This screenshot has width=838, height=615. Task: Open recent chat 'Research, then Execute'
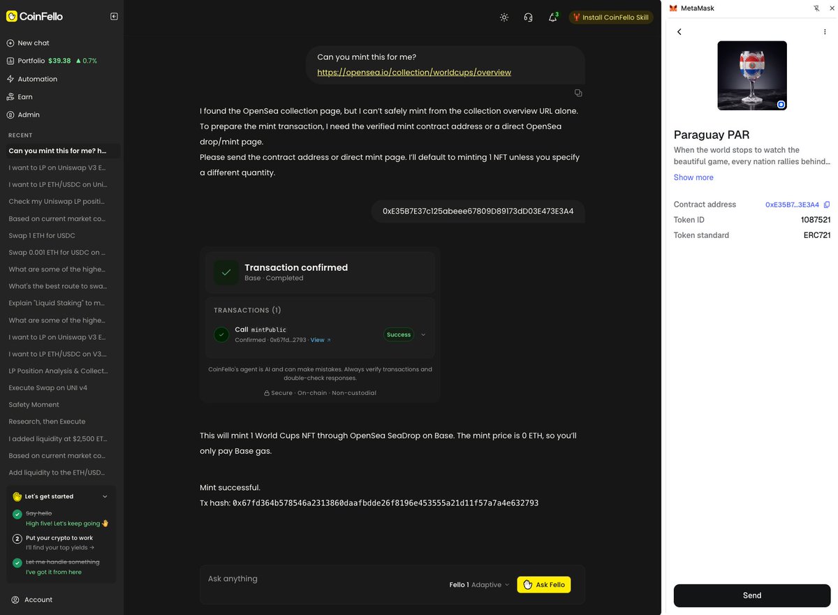pos(47,422)
